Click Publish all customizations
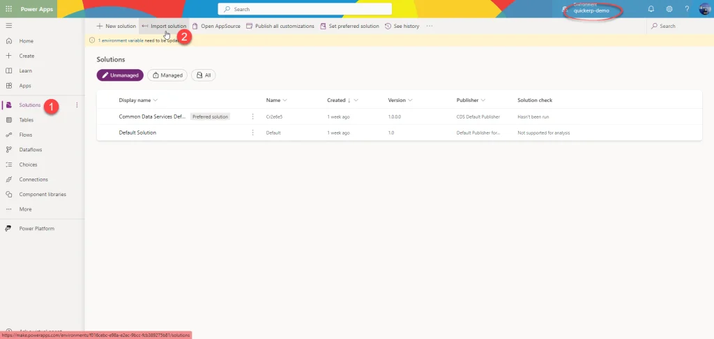This screenshot has height=339, width=714. click(x=280, y=26)
